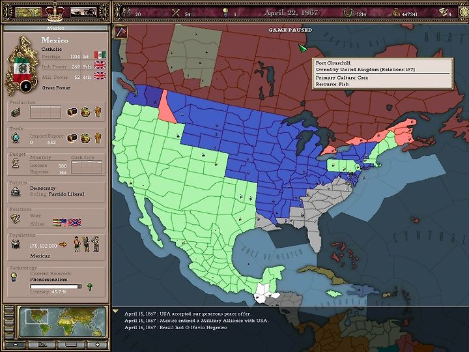The width and height of the screenshot is (469, 352).
Task: Click the laurel wreath prestige icon
Action: 348,12
